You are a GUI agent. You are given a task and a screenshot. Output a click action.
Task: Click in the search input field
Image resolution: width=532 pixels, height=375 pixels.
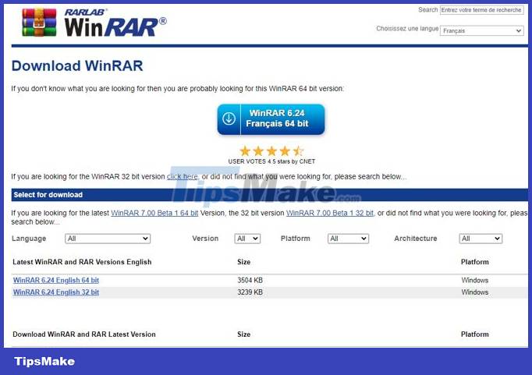pos(481,10)
